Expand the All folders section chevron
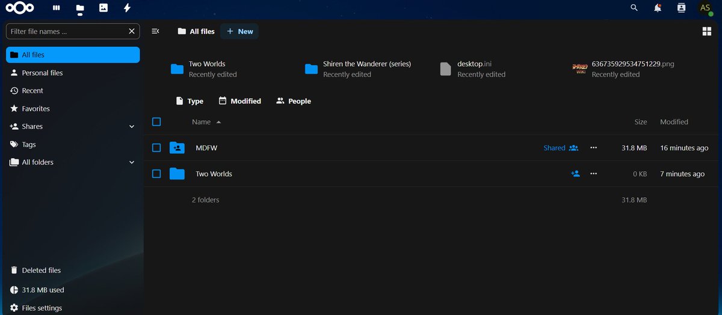The width and height of the screenshot is (722, 315). click(x=132, y=162)
